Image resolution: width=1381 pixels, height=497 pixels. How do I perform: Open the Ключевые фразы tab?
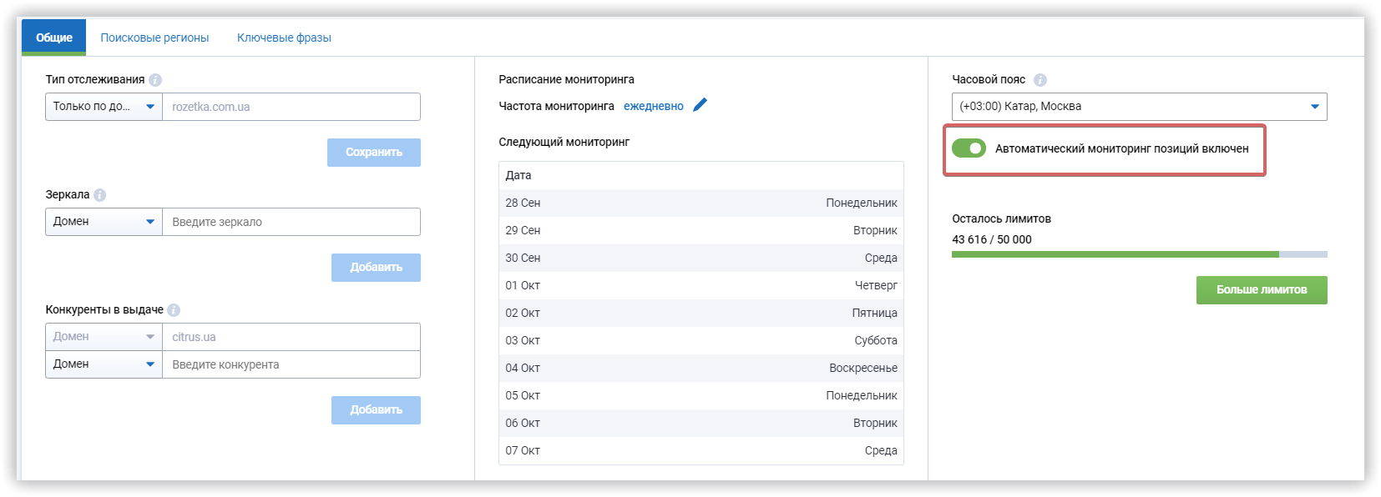tap(285, 37)
